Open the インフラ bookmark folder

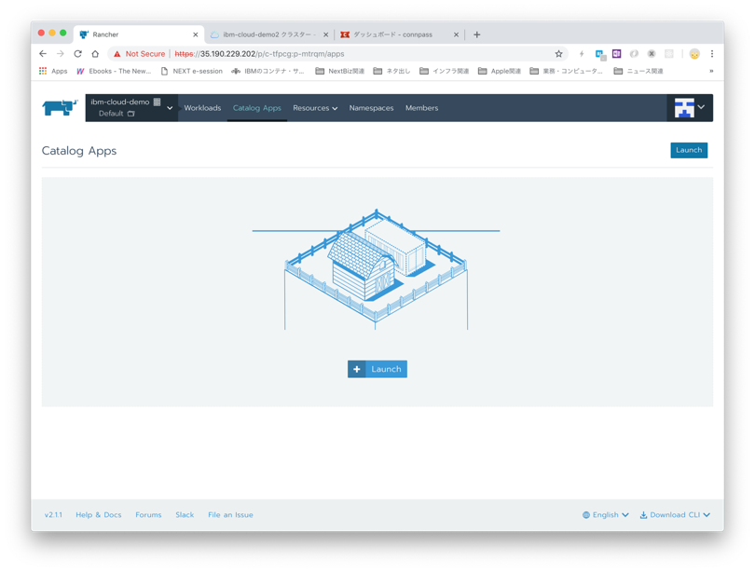(444, 71)
